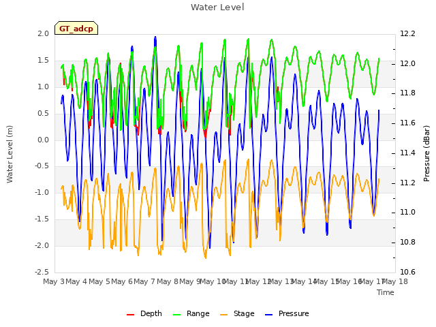
Task: Select the Pressure legend label
Action: [294, 313]
